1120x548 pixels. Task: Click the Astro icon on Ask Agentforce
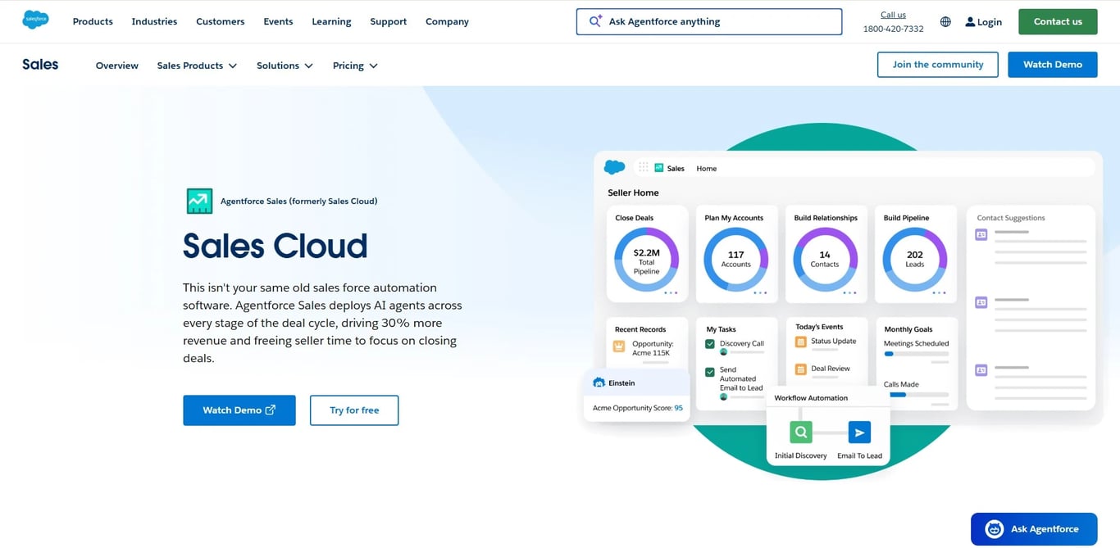pyautogui.click(x=994, y=529)
